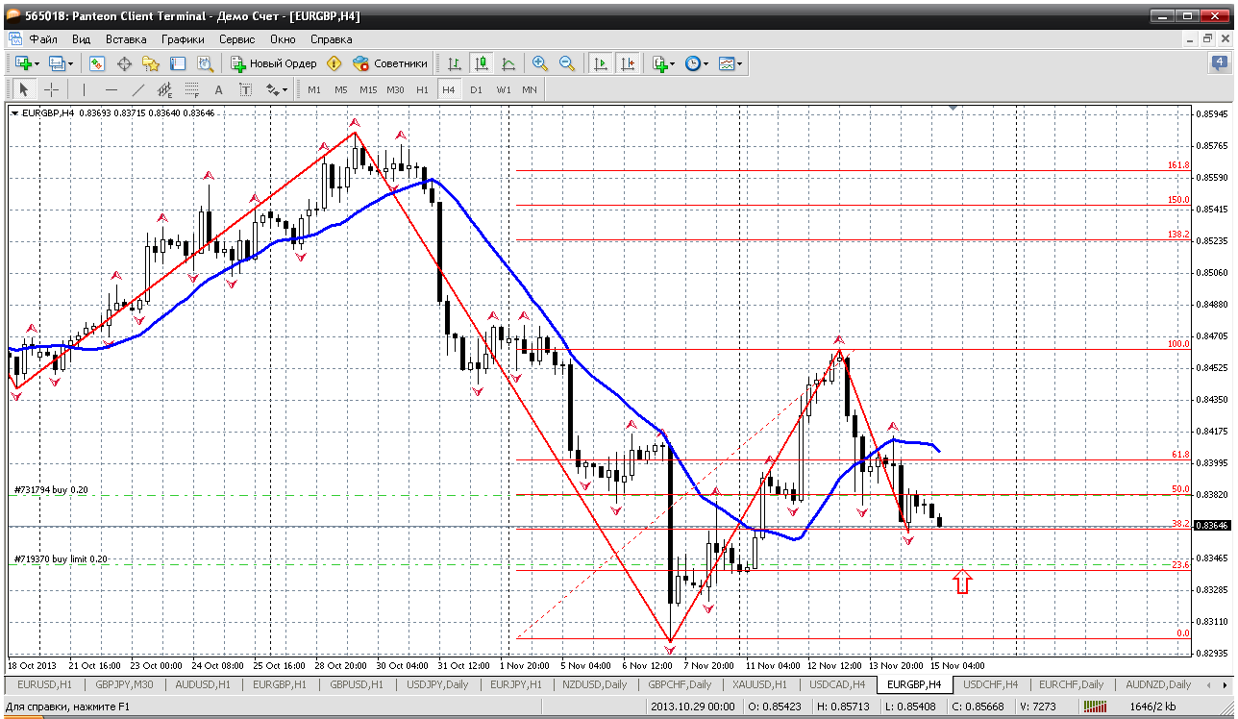Select the equidistant channel tool
The width and height of the screenshot is (1238, 719).
(x=164, y=89)
